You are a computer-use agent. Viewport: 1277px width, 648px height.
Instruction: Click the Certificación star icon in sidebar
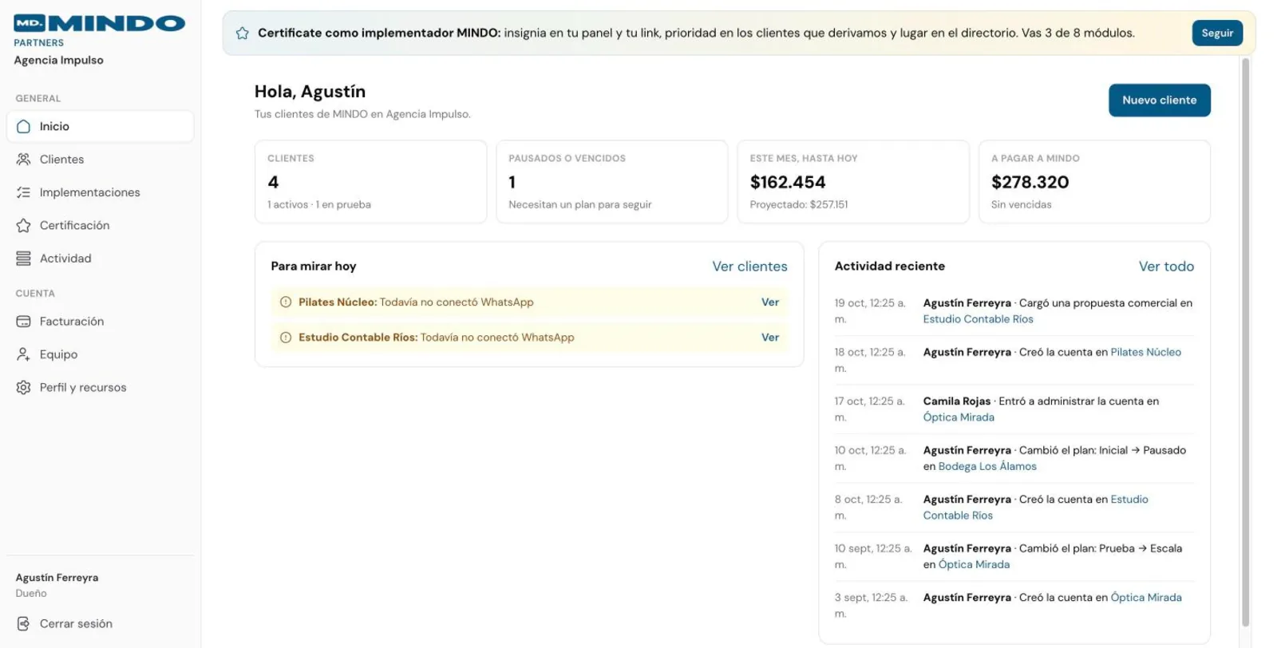click(x=24, y=225)
